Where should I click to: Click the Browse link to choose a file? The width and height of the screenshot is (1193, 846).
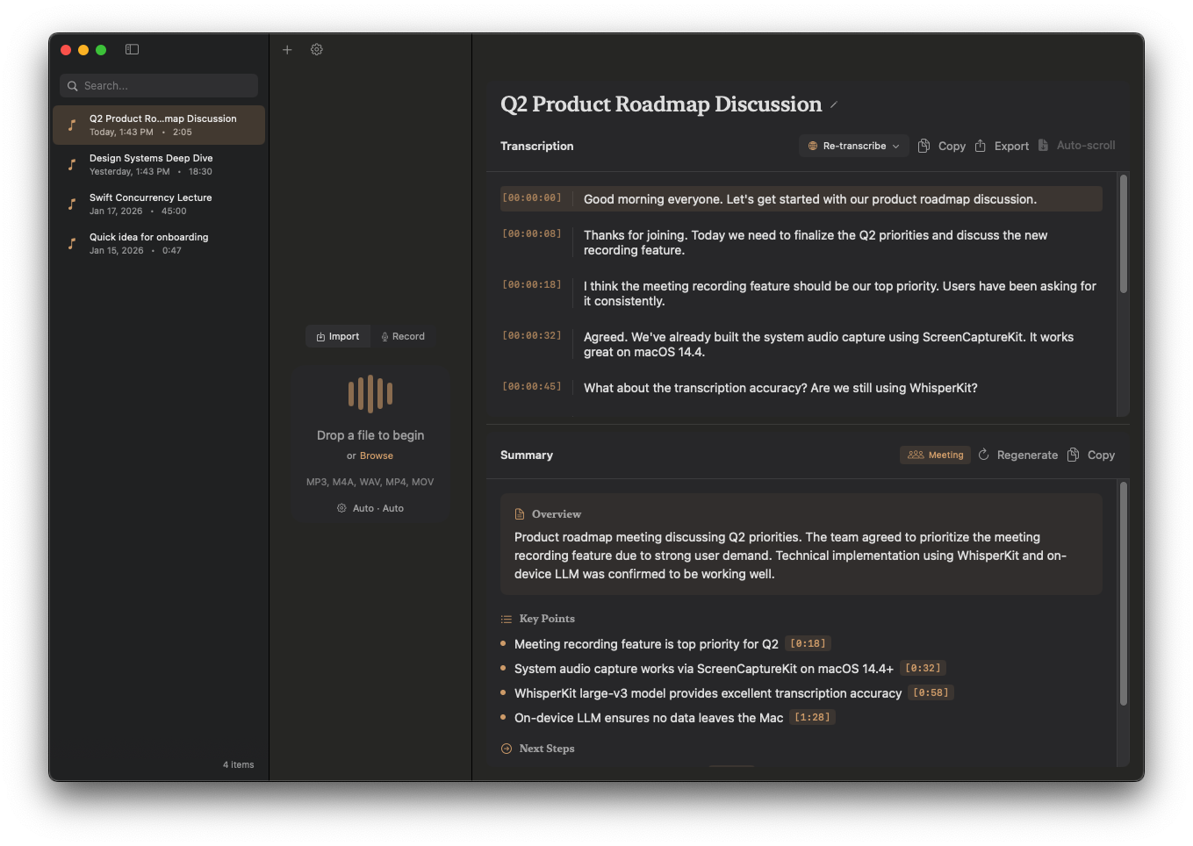click(x=376, y=455)
